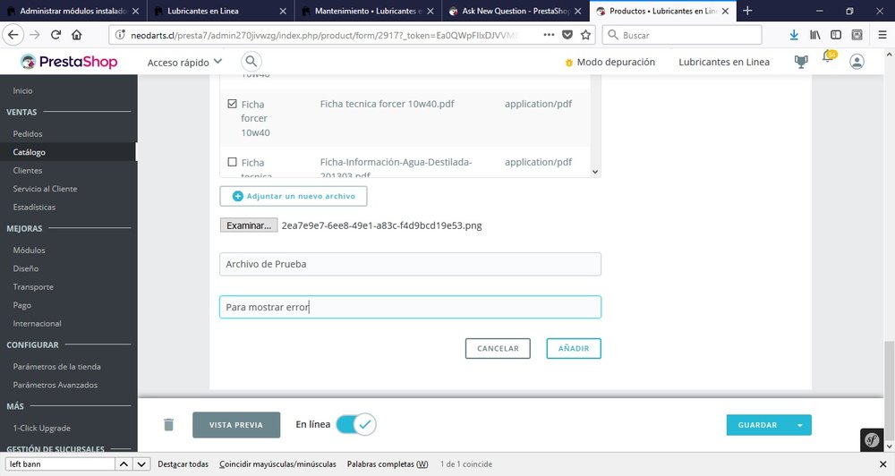The height and width of the screenshot is (476, 895).
Task: Uncheck Ficha forcer 10w40 attachment
Action: (x=232, y=104)
